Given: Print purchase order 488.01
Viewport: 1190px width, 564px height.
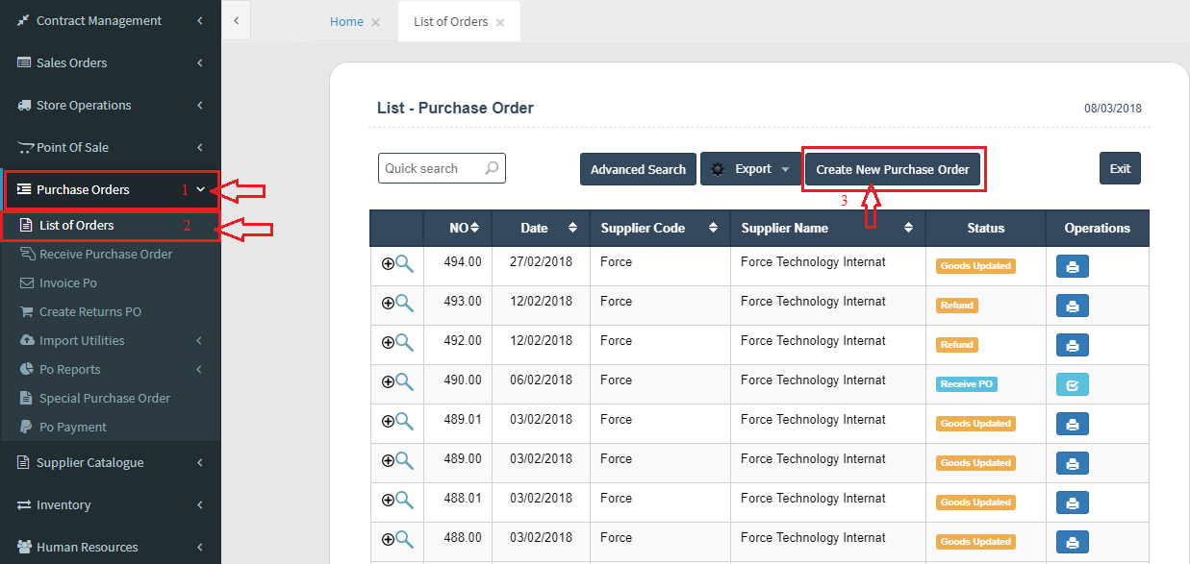Looking at the screenshot, I should click(x=1072, y=503).
